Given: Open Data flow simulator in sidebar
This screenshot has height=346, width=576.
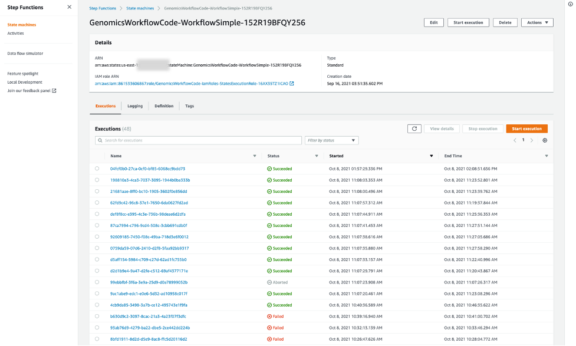Looking at the screenshot, I should click(25, 53).
